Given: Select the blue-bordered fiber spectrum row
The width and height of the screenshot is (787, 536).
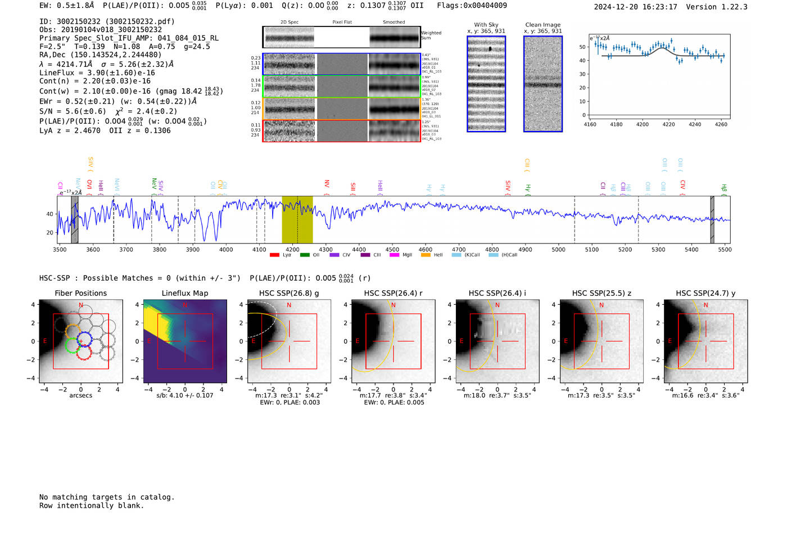Looking at the screenshot, I should (341, 64).
